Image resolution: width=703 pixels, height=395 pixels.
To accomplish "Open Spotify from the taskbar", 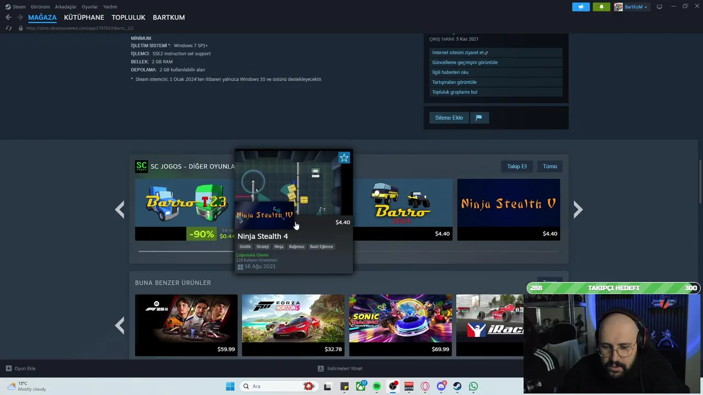I will coord(377,386).
